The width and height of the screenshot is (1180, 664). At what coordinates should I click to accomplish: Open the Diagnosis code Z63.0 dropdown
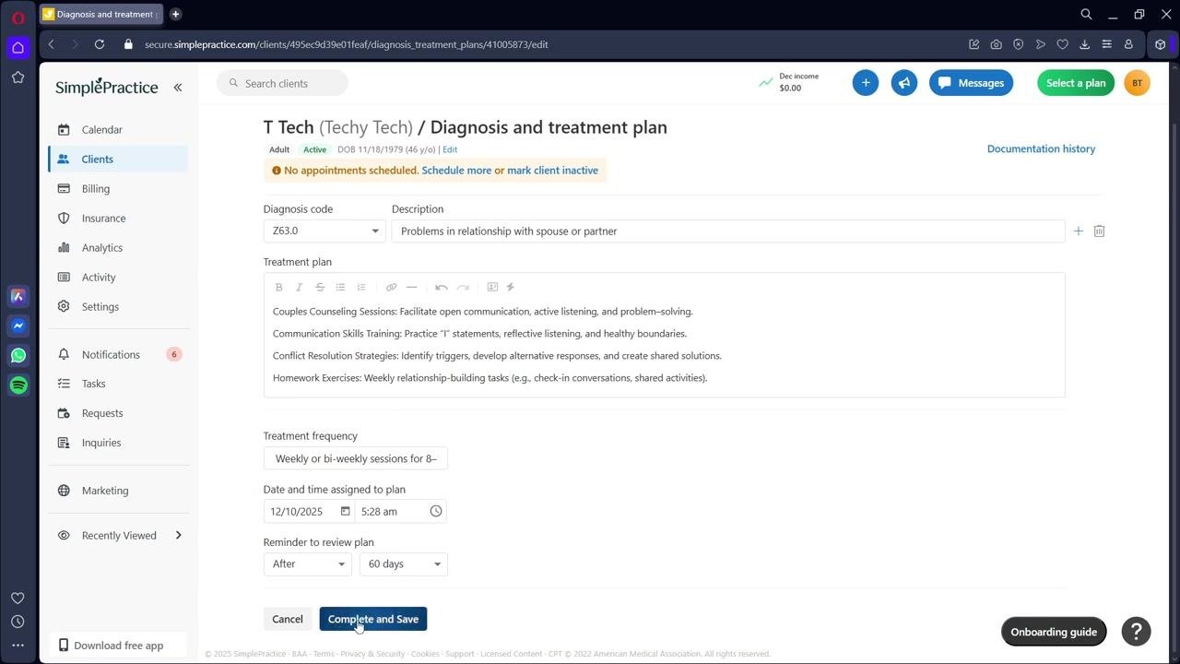coord(324,231)
